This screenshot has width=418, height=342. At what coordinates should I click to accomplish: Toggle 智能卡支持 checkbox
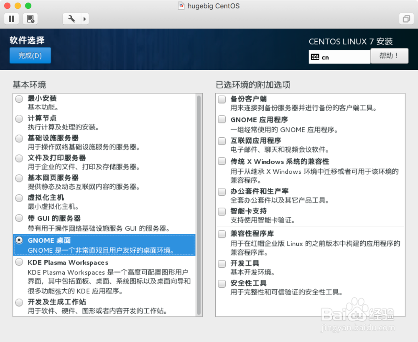(x=222, y=211)
